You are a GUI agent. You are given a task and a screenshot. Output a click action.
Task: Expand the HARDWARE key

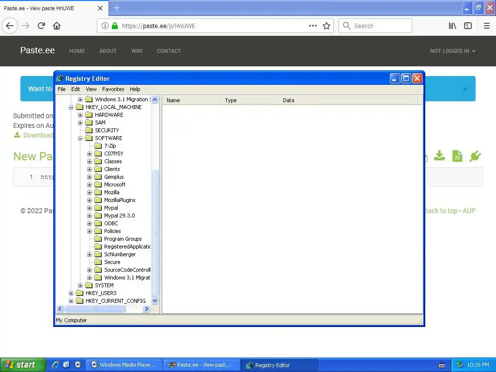pyautogui.click(x=80, y=115)
